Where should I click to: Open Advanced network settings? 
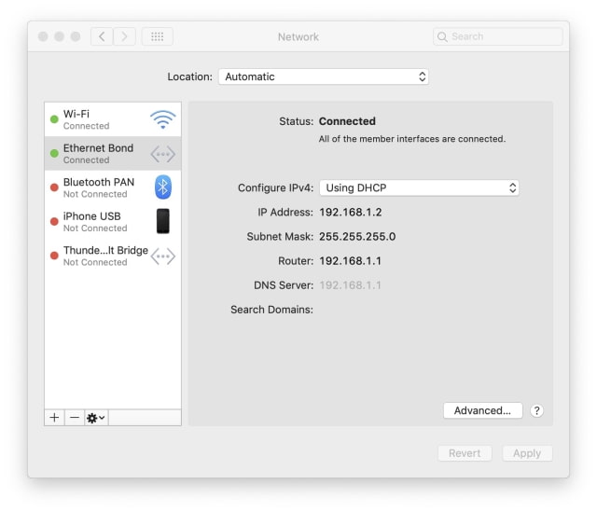click(481, 410)
